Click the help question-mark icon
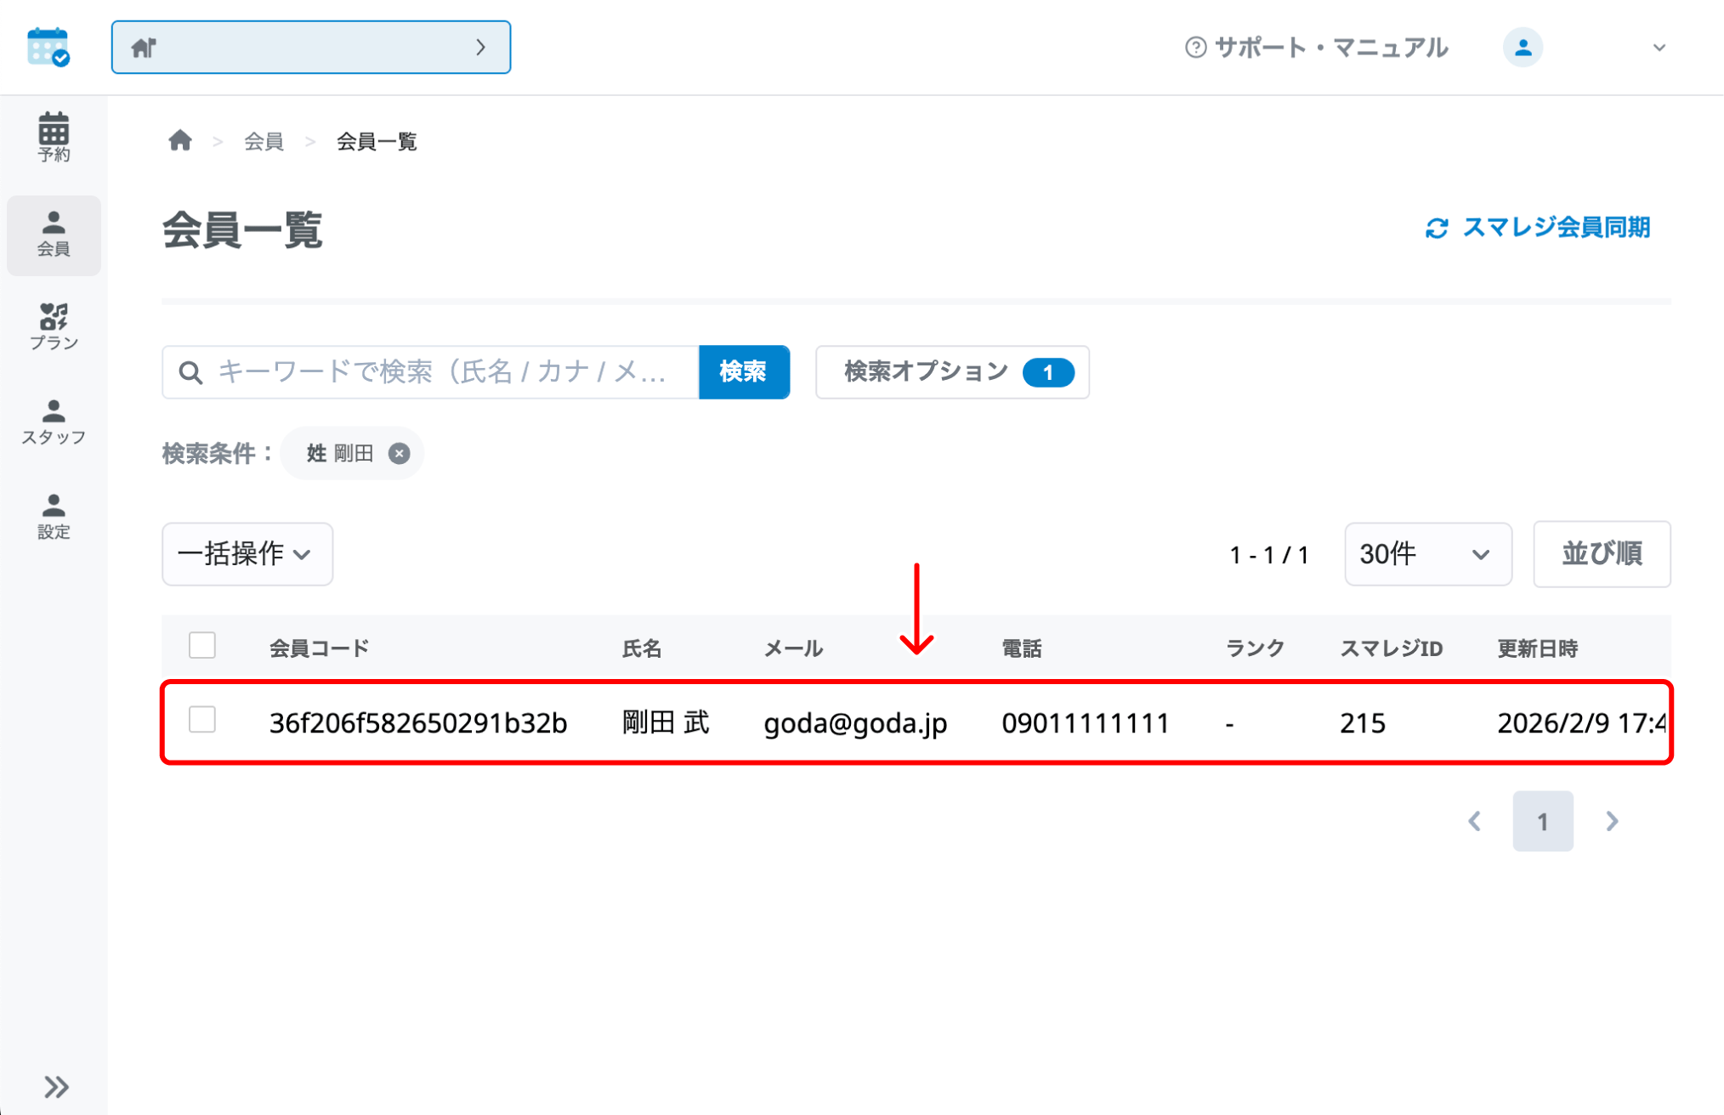The width and height of the screenshot is (1724, 1115). pyautogui.click(x=1195, y=48)
